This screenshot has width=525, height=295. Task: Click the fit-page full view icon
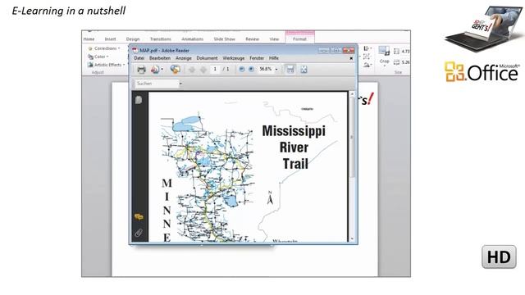(304, 69)
